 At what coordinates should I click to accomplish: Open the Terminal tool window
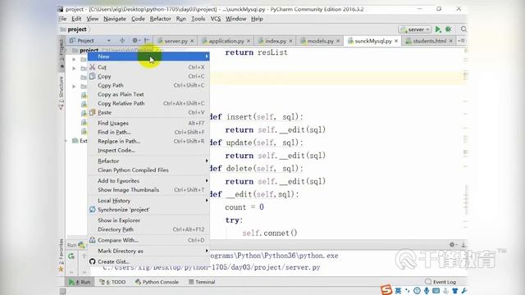coord(202,282)
